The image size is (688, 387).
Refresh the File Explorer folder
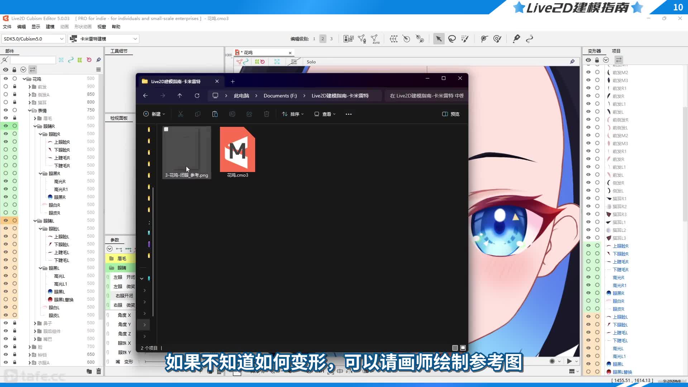coord(197,96)
